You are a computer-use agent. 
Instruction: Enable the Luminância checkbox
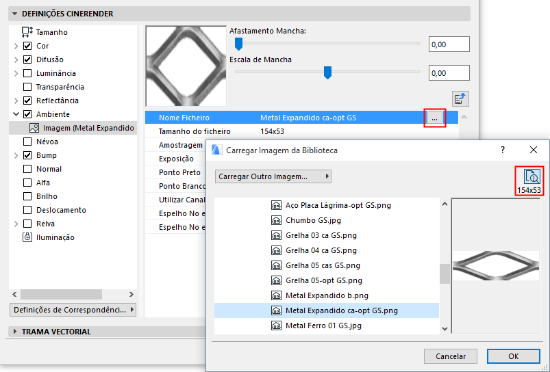pos(27,73)
